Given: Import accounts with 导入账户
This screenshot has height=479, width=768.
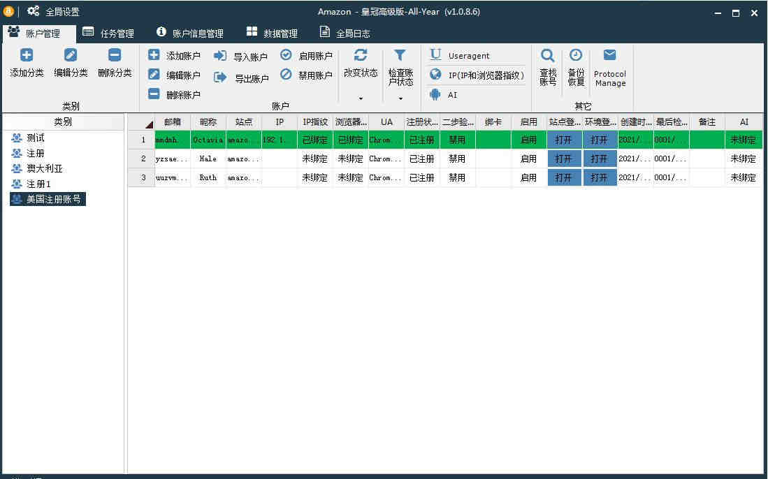Looking at the screenshot, I should pyautogui.click(x=241, y=57).
